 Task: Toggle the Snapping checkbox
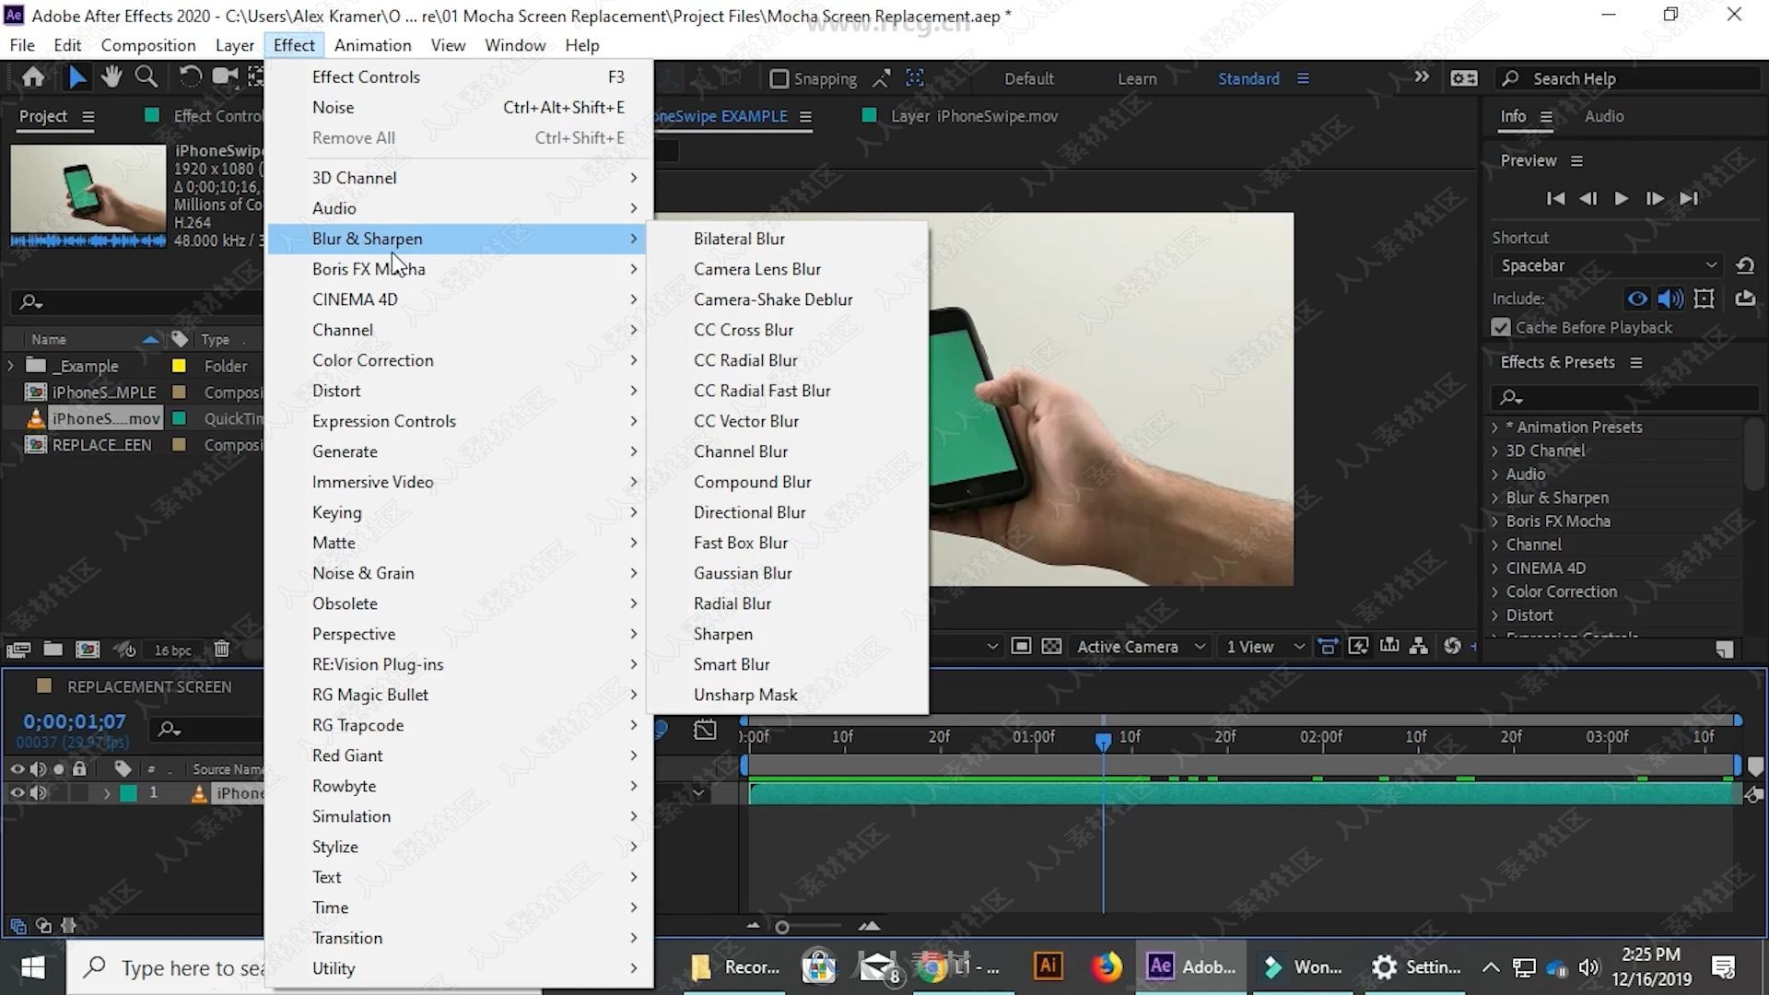pos(779,79)
